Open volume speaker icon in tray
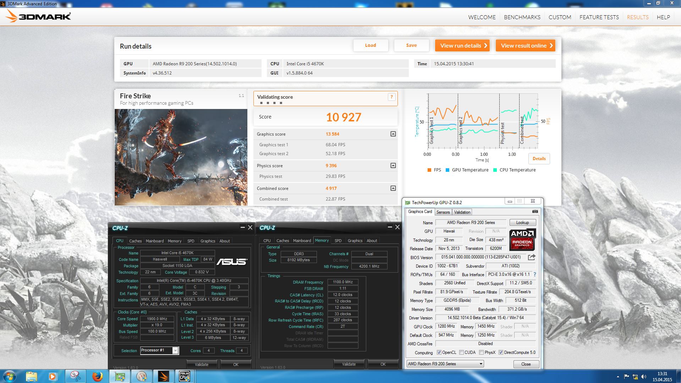This screenshot has height=383, width=681. click(644, 377)
